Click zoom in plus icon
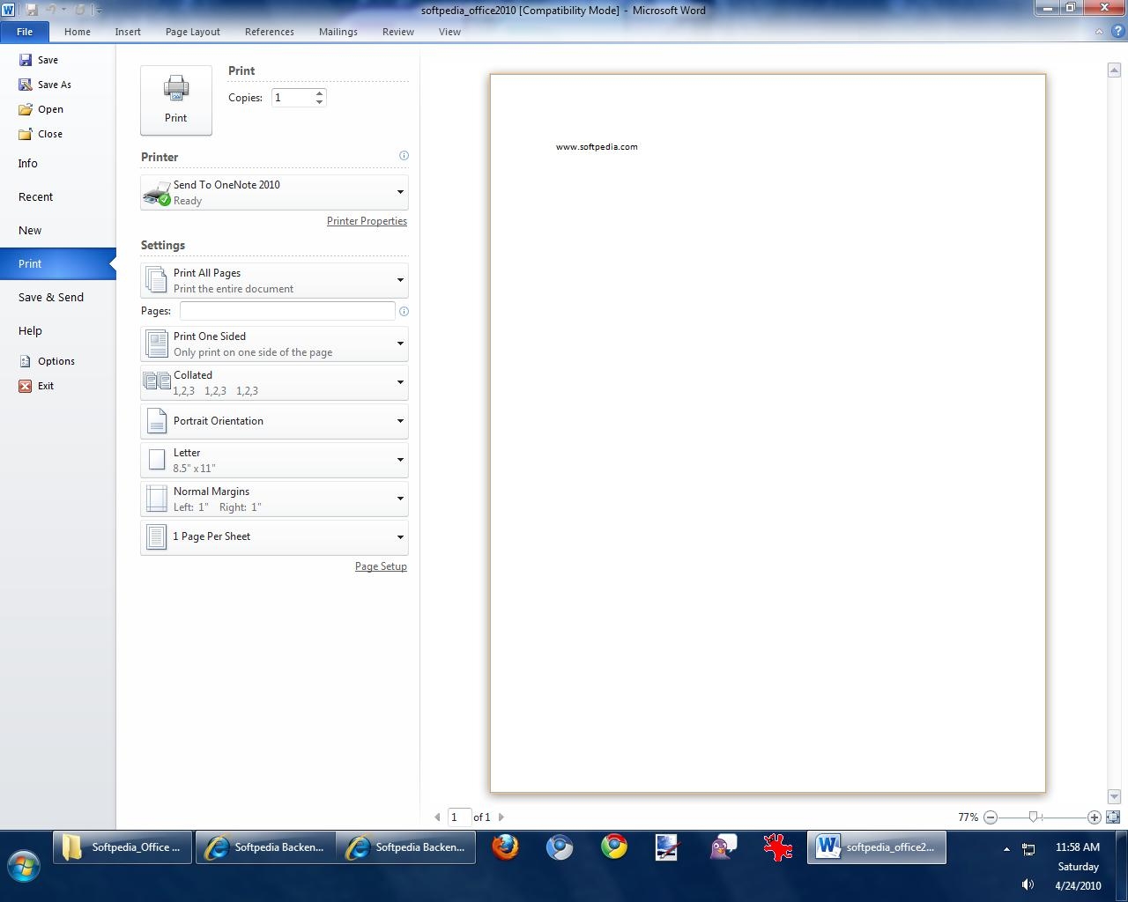This screenshot has height=902, width=1128. click(x=1094, y=817)
